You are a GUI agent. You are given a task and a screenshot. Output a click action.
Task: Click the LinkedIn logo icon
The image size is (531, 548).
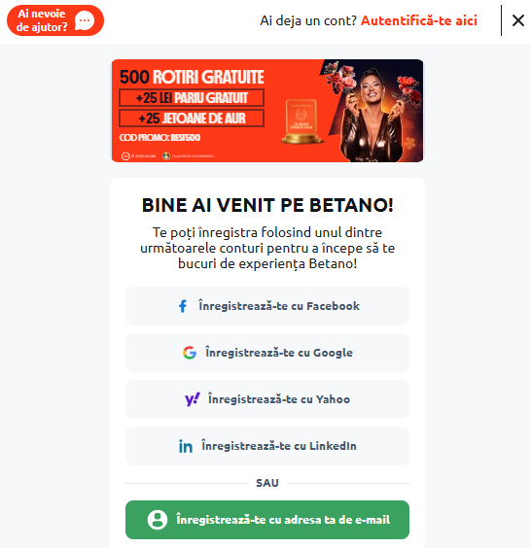186,446
